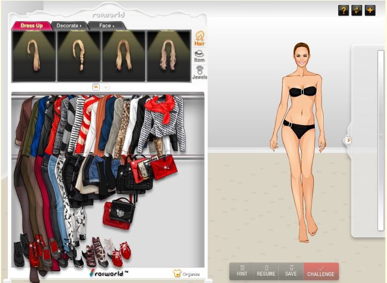The width and height of the screenshot is (387, 283).
Task: Open the Decorate tab
Action: [69, 26]
